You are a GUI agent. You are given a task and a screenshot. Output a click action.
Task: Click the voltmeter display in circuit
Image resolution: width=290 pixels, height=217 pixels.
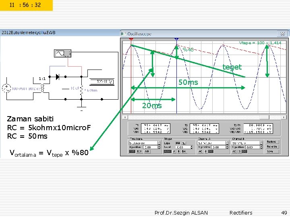102,82
